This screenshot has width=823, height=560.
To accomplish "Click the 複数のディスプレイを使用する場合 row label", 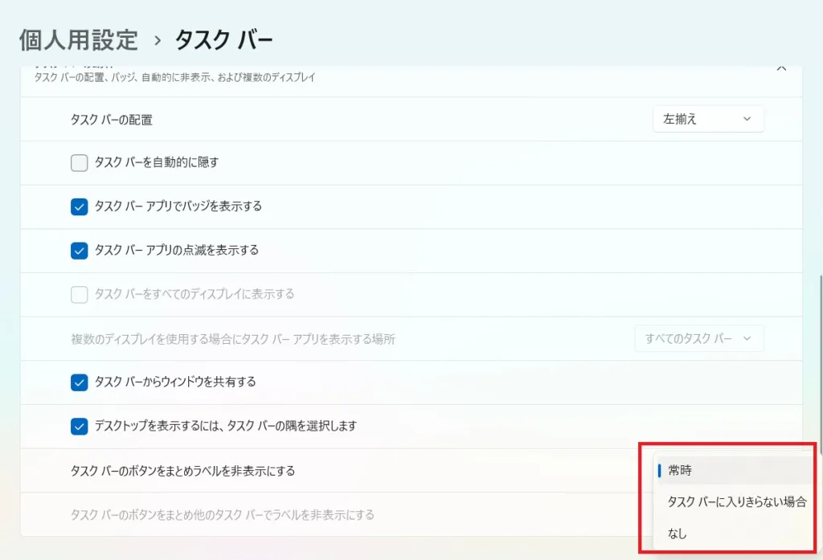I will [233, 339].
